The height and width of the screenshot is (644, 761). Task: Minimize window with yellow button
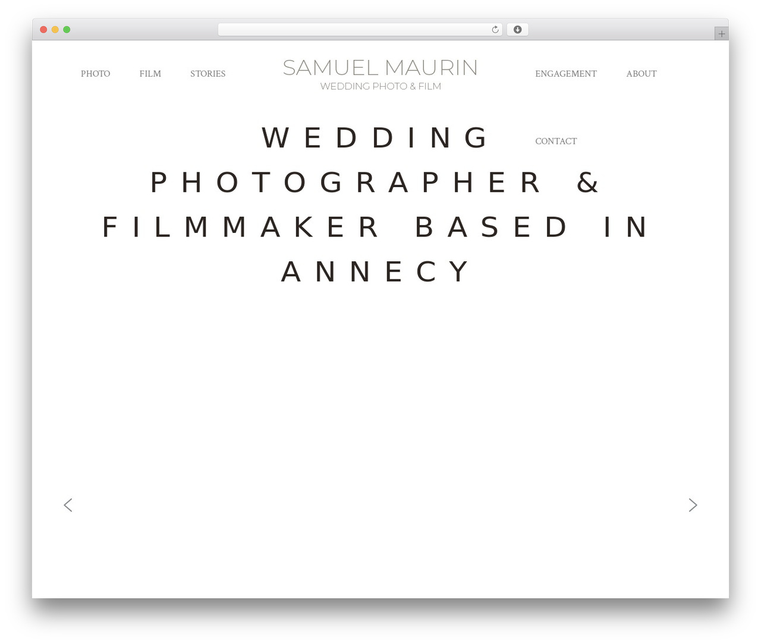point(55,30)
